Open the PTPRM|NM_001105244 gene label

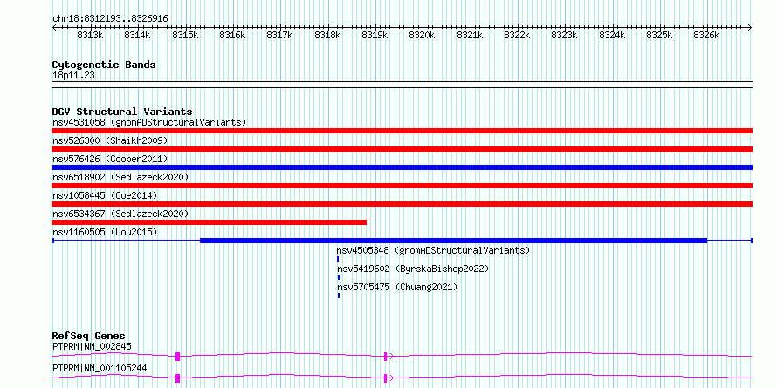[x=100, y=368]
